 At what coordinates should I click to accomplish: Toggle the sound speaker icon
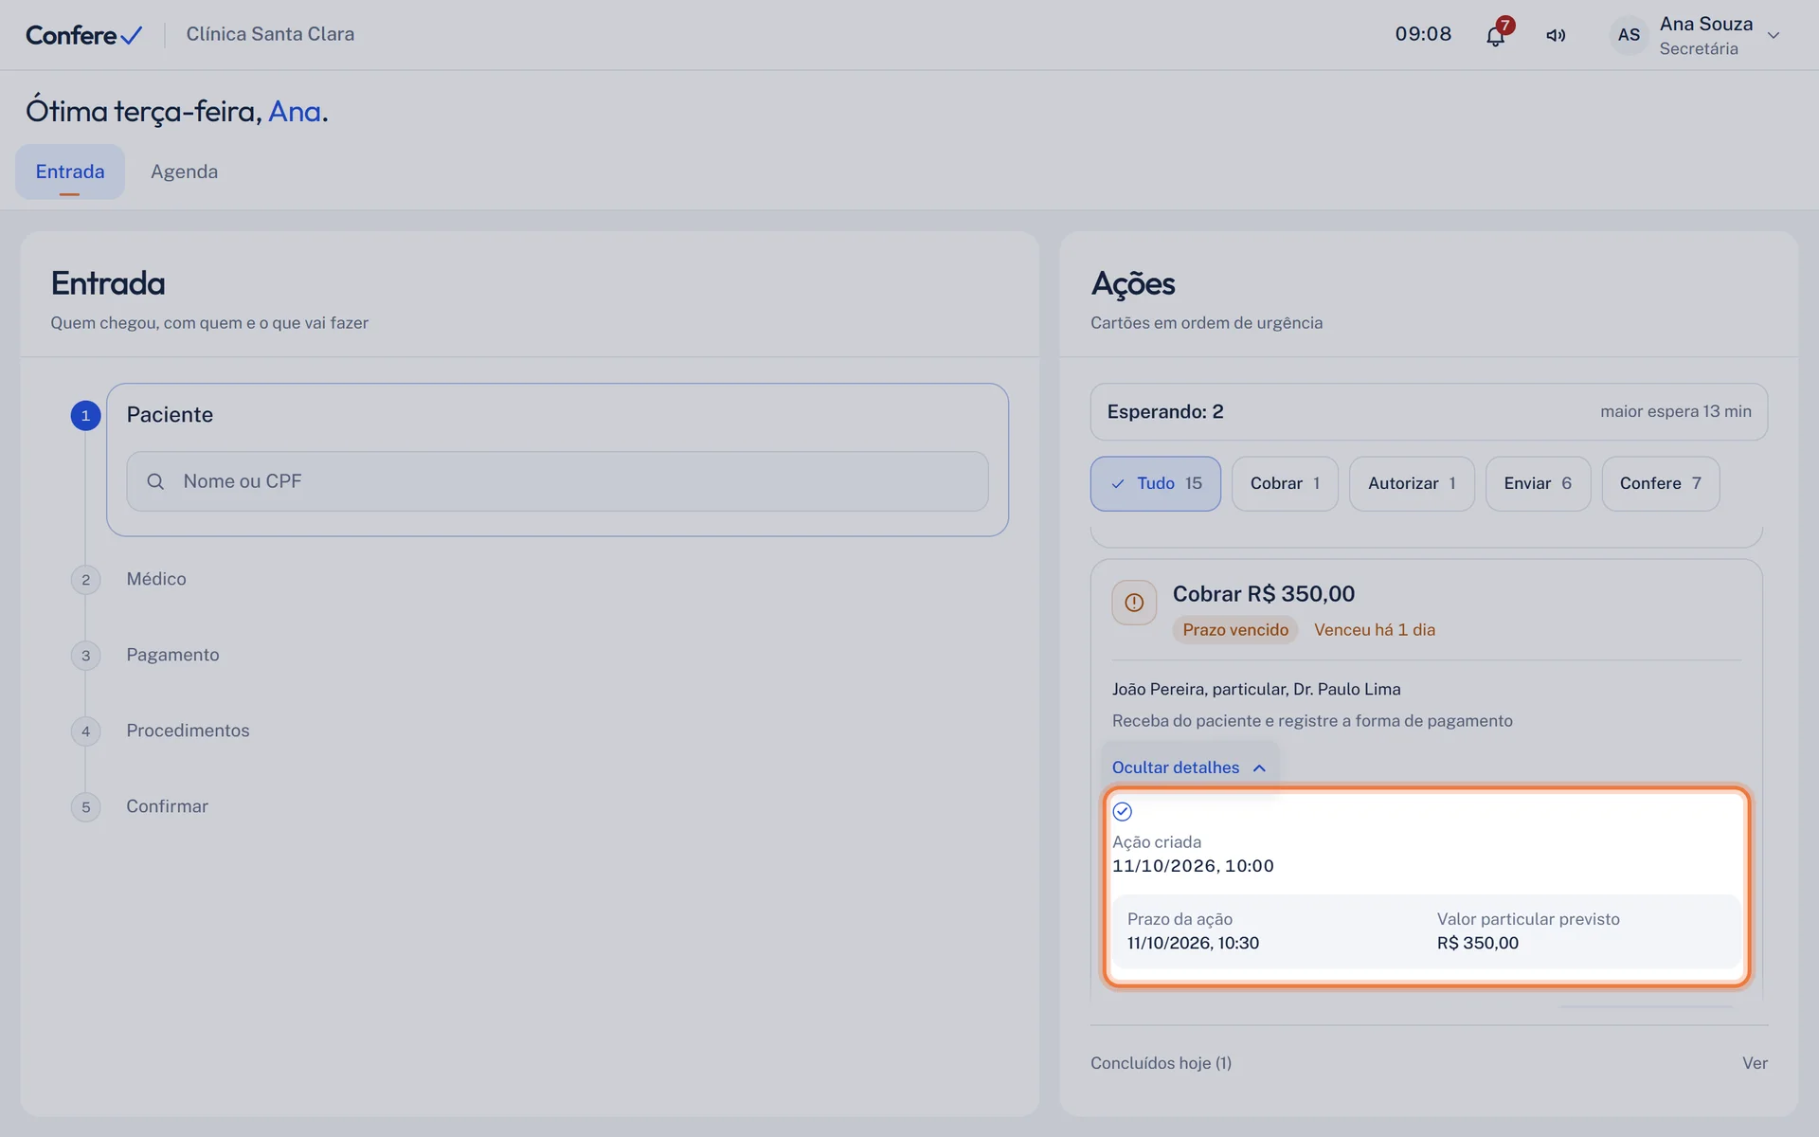tap(1556, 35)
